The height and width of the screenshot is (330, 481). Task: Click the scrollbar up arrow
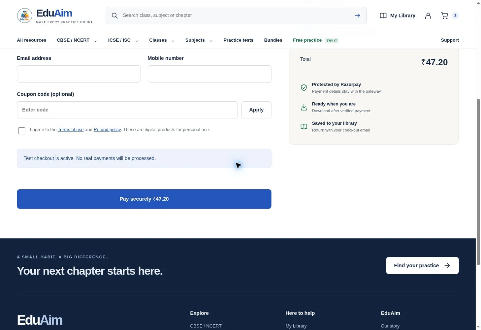pyautogui.click(x=478, y=3)
